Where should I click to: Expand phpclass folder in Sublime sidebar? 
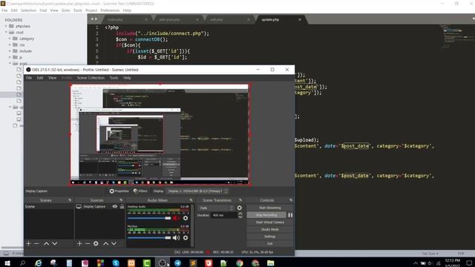pyautogui.click(x=6, y=26)
